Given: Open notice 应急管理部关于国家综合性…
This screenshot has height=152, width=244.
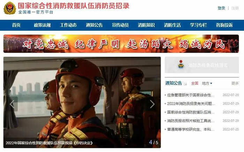Looking at the screenshot, I should click(191, 95).
